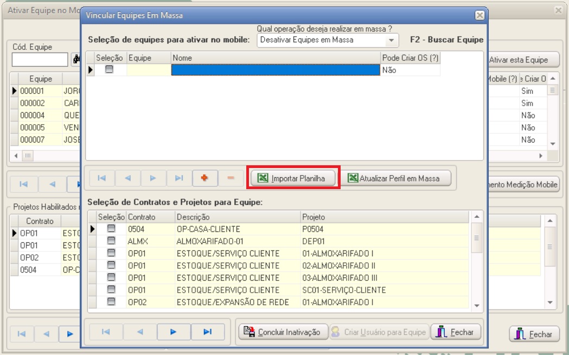
Task: Click the minus delete-record icon
Action: [x=231, y=178]
